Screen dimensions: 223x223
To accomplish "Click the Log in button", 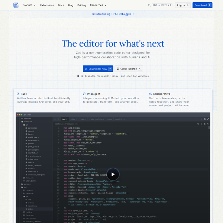I will 183,5.
